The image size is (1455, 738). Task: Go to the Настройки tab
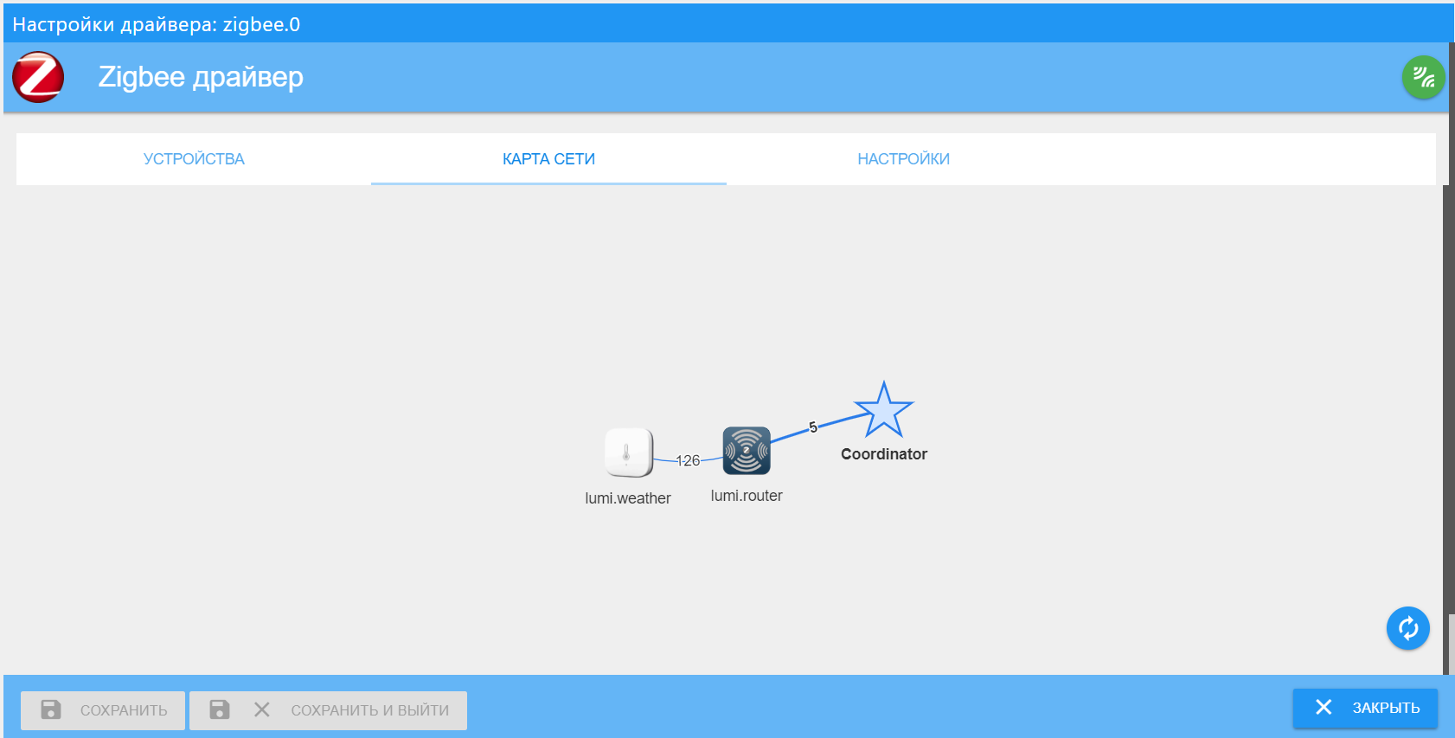[903, 159]
